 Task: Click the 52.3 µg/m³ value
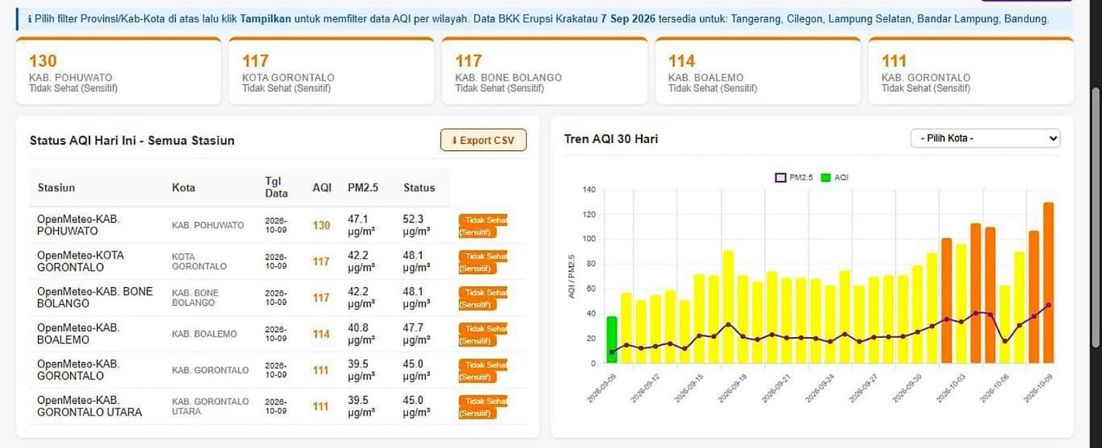416,225
